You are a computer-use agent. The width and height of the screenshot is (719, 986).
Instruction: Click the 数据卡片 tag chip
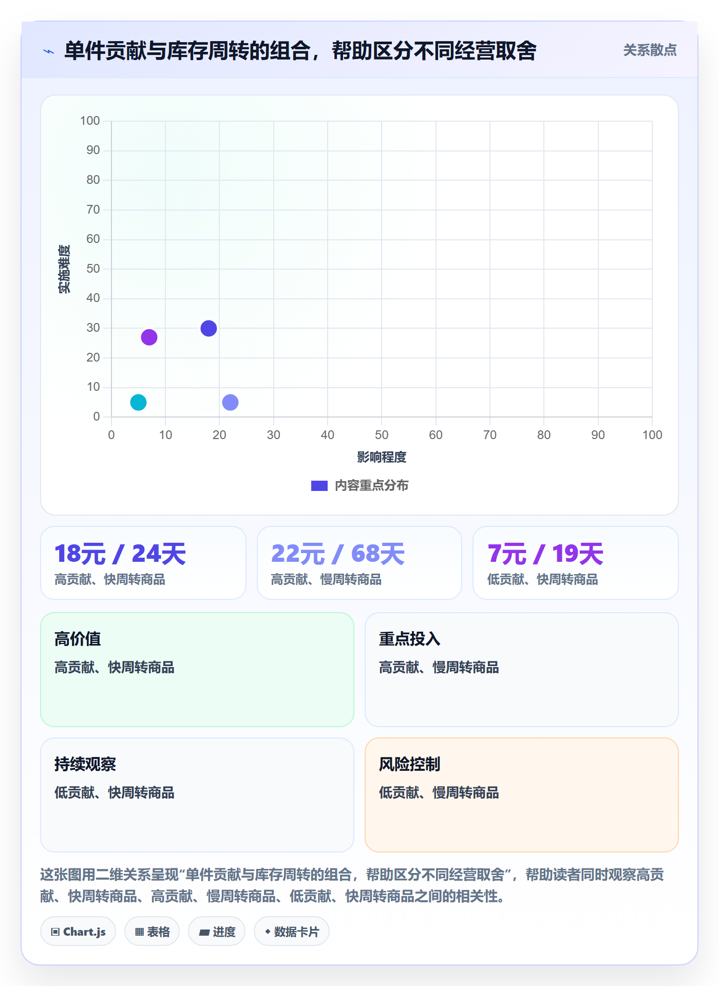pyautogui.click(x=292, y=932)
